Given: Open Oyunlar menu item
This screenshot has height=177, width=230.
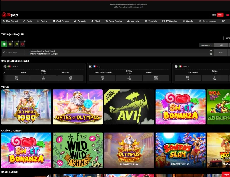Looking at the screenshot, I should click(x=188, y=21).
